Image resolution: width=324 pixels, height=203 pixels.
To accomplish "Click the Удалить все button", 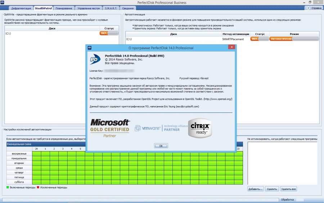I will click(x=288, y=189).
